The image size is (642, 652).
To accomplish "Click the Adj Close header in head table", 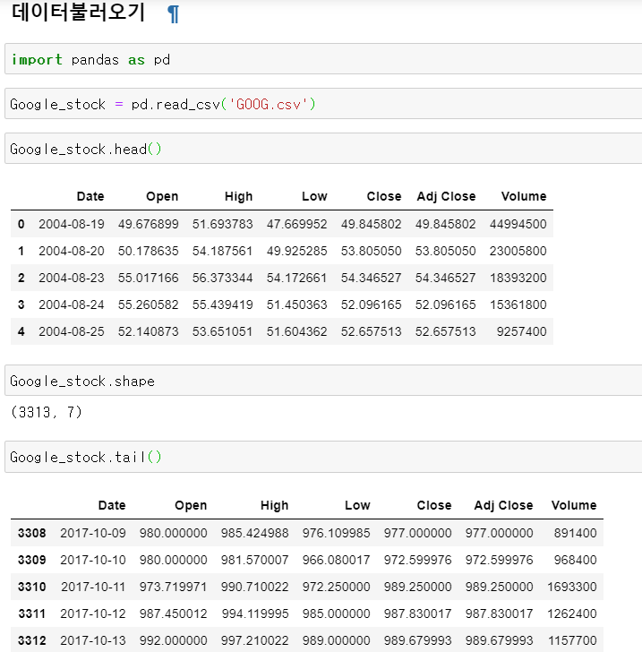I will click(446, 196).
